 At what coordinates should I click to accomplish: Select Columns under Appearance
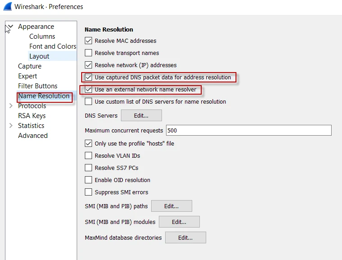point(42,36)
